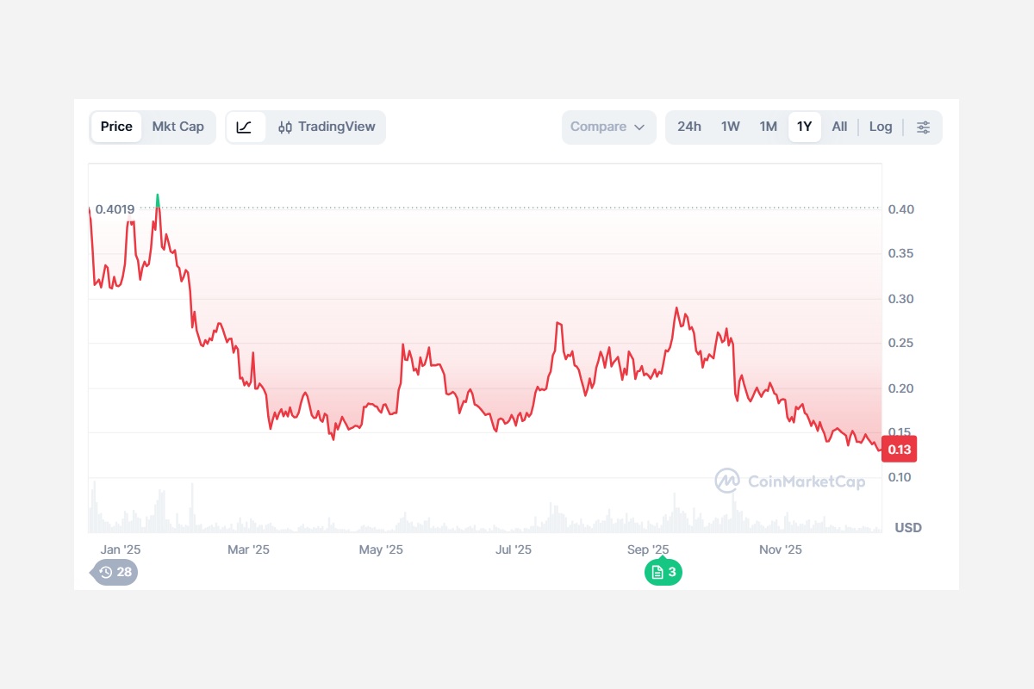
Task: Click the Jan '25 axis label
Action: pyautogui.click(x=121, y=549)
